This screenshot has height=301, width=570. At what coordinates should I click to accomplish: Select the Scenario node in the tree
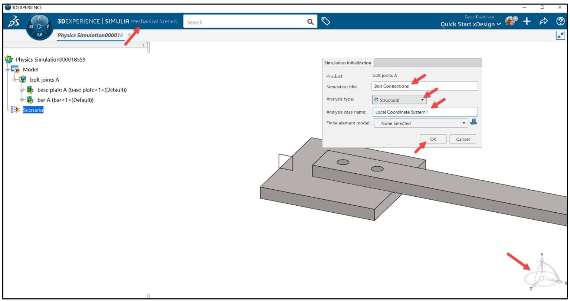coord(33,109)
